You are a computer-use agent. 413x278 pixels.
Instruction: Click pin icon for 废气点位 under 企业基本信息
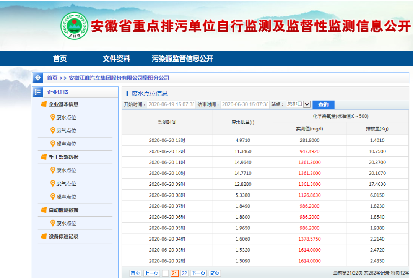[x=53, y=130]
